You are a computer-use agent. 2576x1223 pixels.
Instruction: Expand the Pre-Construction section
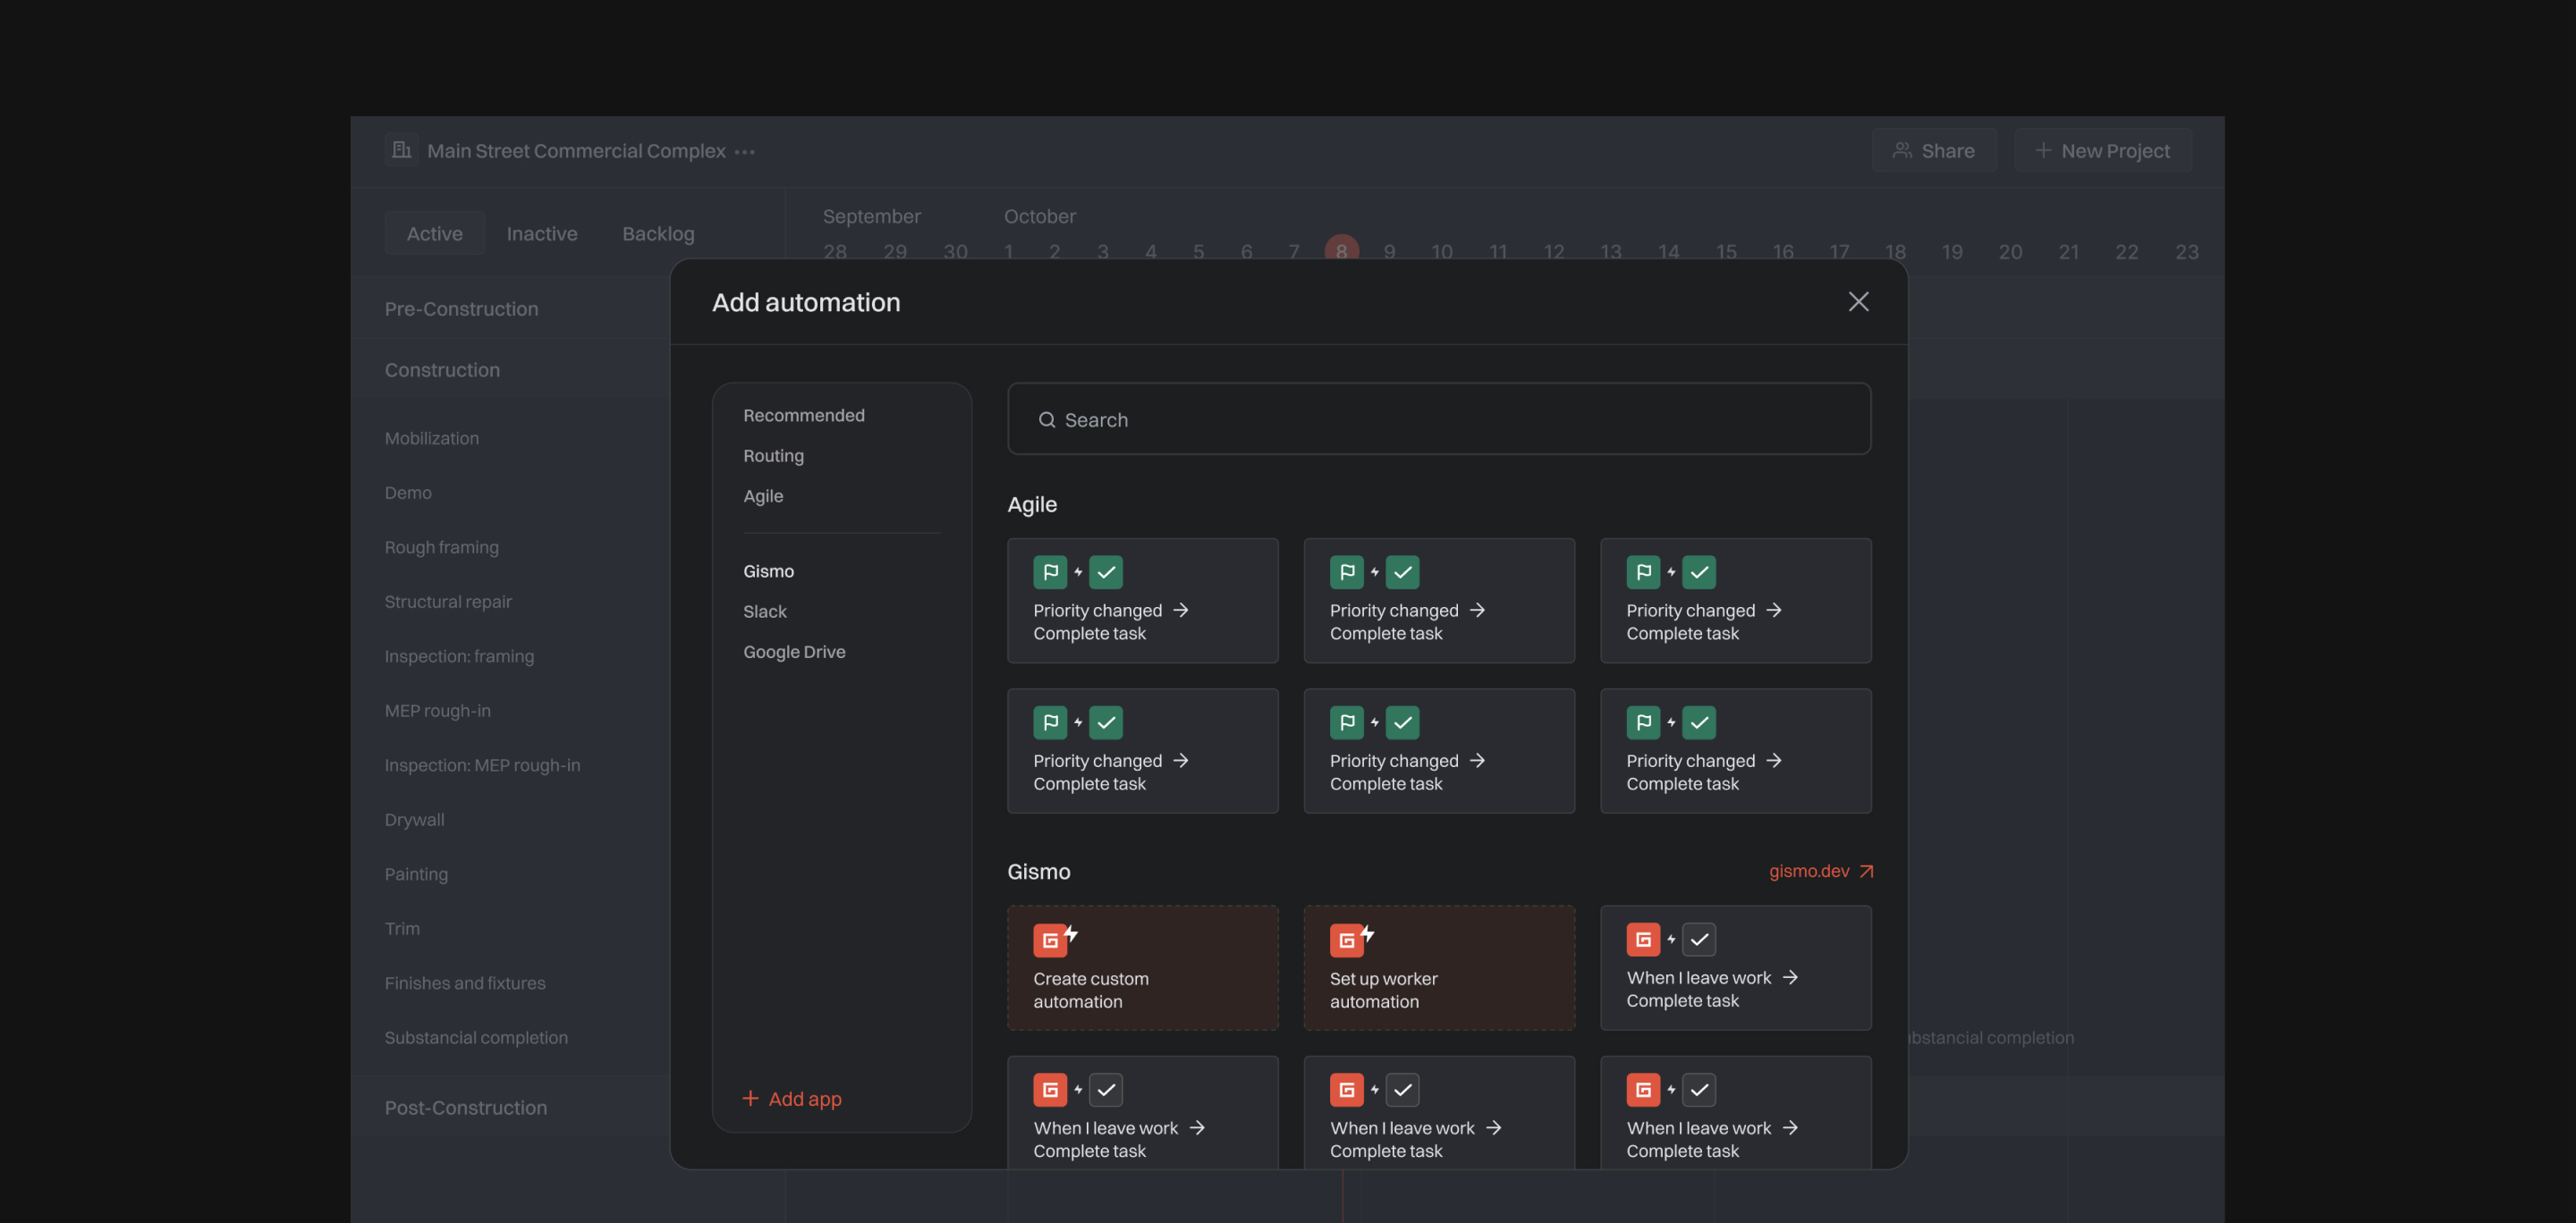[x=461, y=308]
